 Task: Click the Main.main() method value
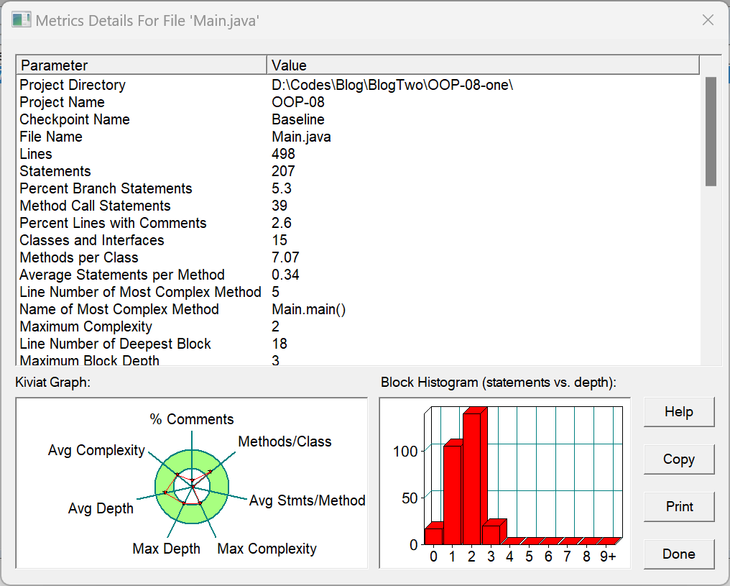click(x=308, y=309)
